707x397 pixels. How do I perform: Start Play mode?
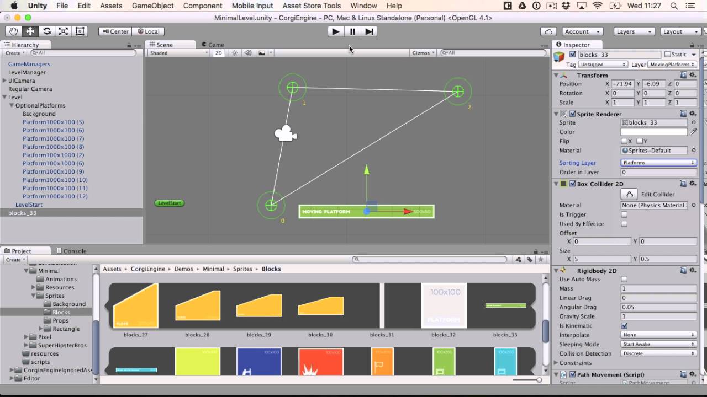335,31
